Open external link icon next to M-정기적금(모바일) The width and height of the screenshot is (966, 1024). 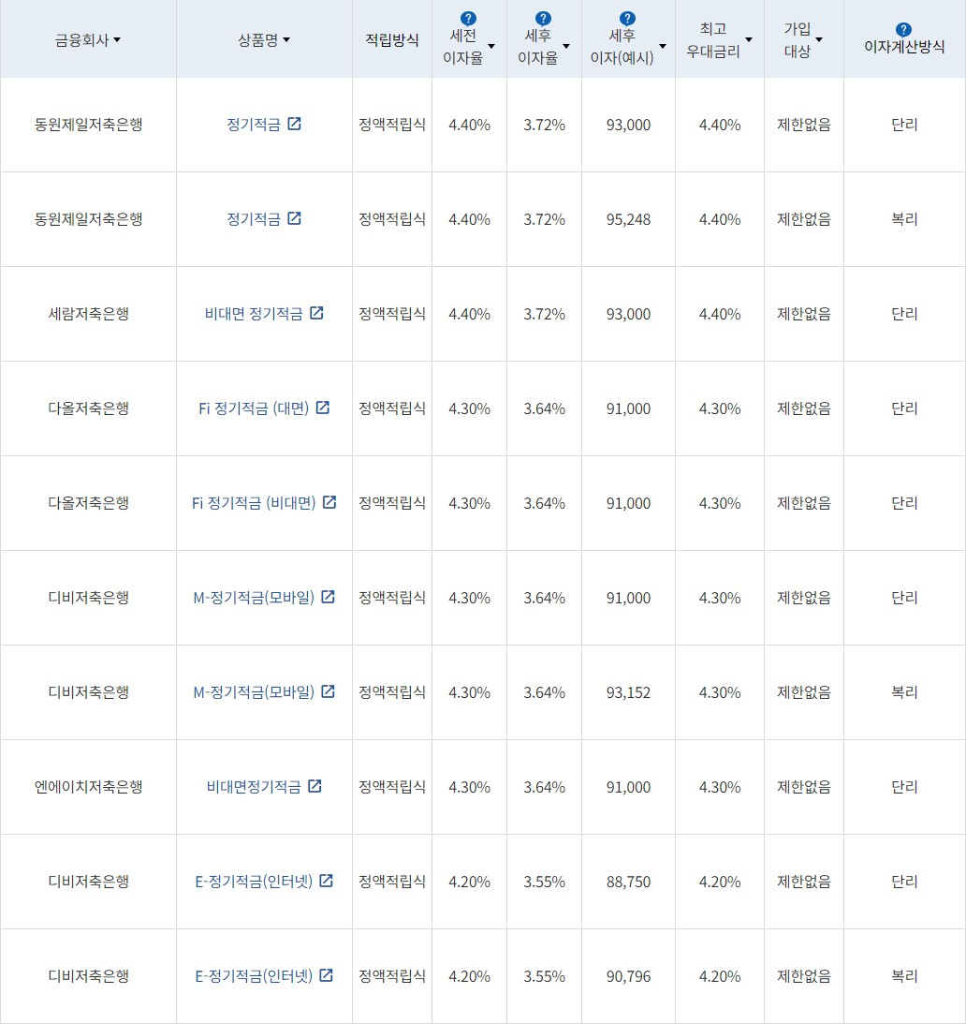pos(328,597)
